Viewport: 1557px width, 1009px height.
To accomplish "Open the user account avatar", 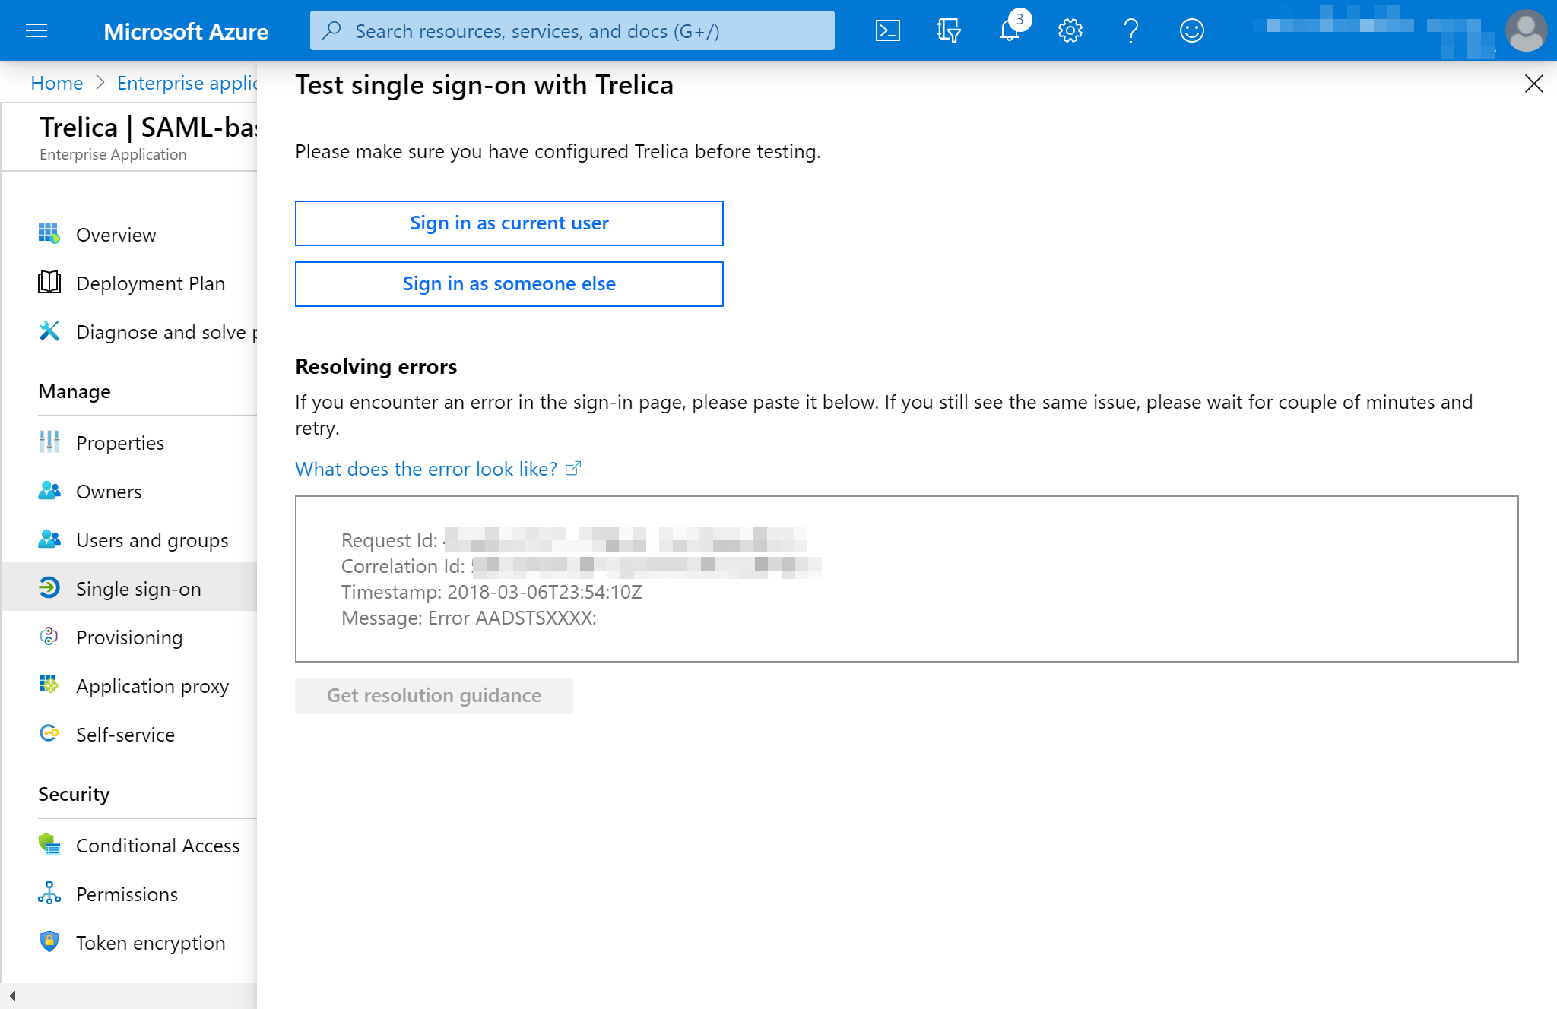I will point(1526,30).
